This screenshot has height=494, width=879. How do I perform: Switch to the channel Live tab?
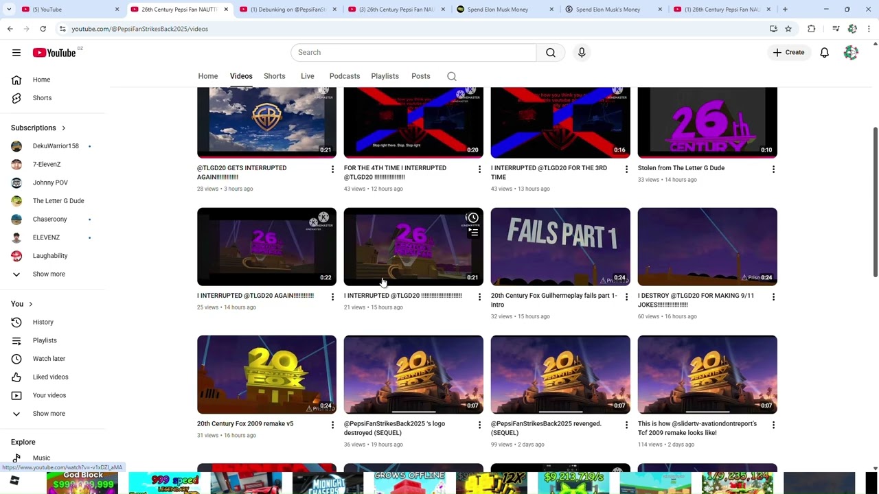(308, 76)
